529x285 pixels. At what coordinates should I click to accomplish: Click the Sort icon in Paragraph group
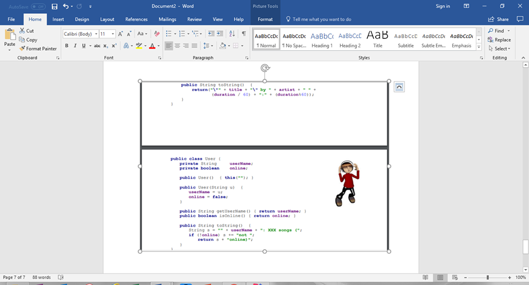click(x=232, y=34)
